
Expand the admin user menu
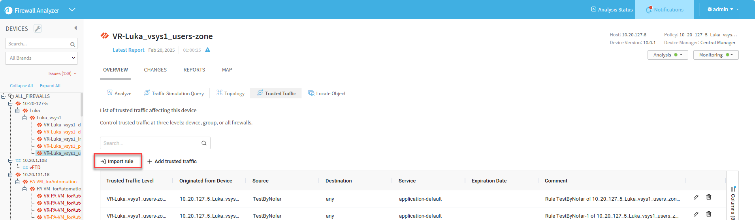point(723,9)
